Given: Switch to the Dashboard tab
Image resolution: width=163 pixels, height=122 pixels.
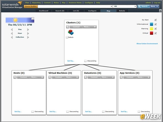Looking at the screenshot, I should point(44,11).
